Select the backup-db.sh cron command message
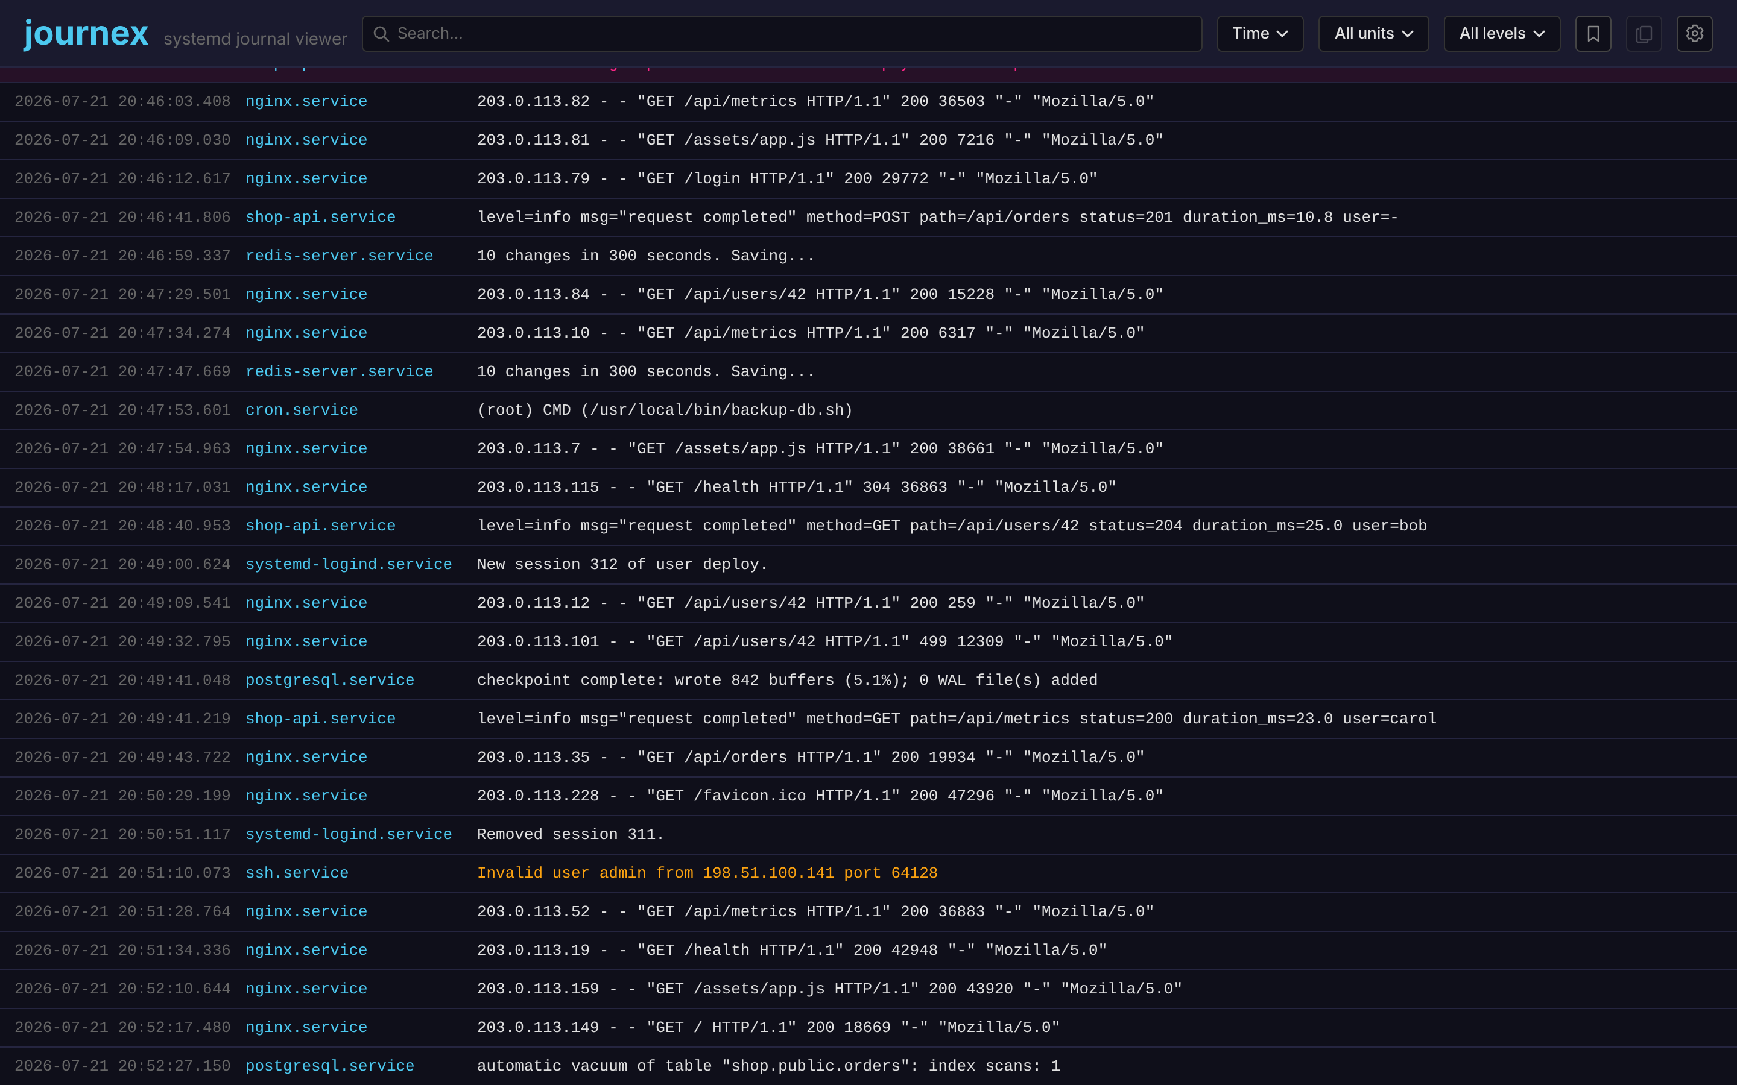The height and width of the screenshot is (1085, 1737). [x=665, y=410]
